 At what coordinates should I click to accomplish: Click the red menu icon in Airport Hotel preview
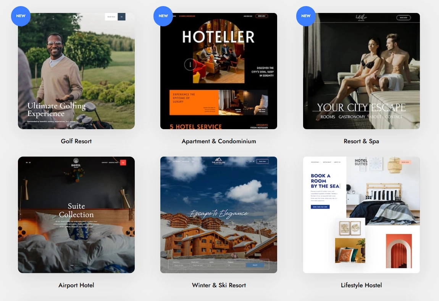123,163
